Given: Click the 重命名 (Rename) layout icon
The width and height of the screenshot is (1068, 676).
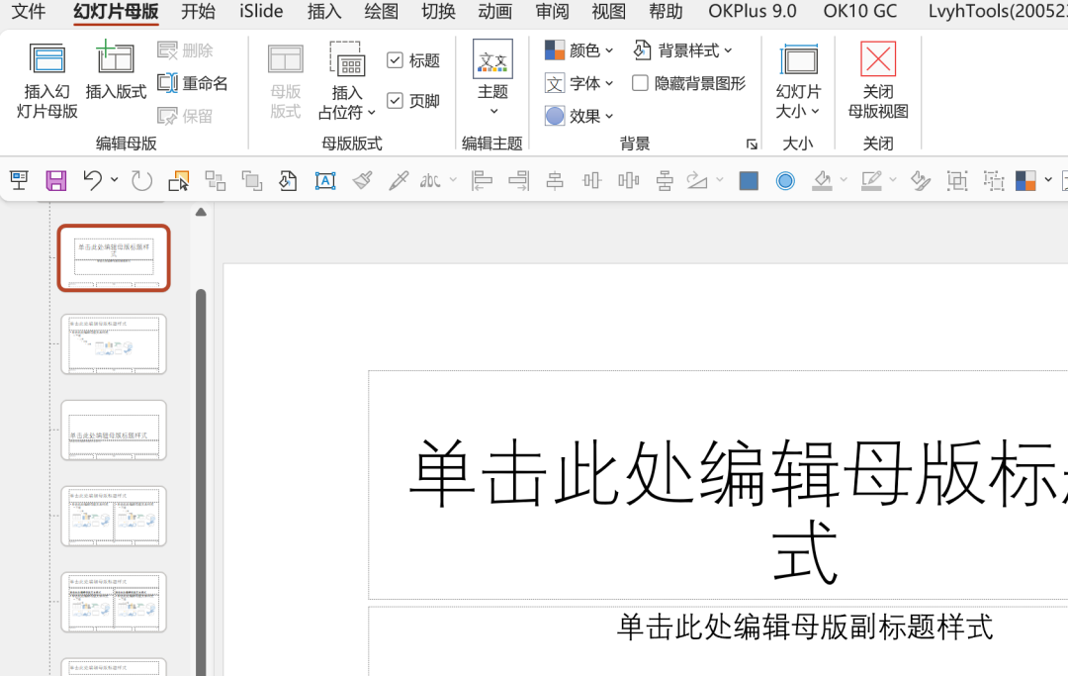Looking at the screenshot, I should coord(194,83).
